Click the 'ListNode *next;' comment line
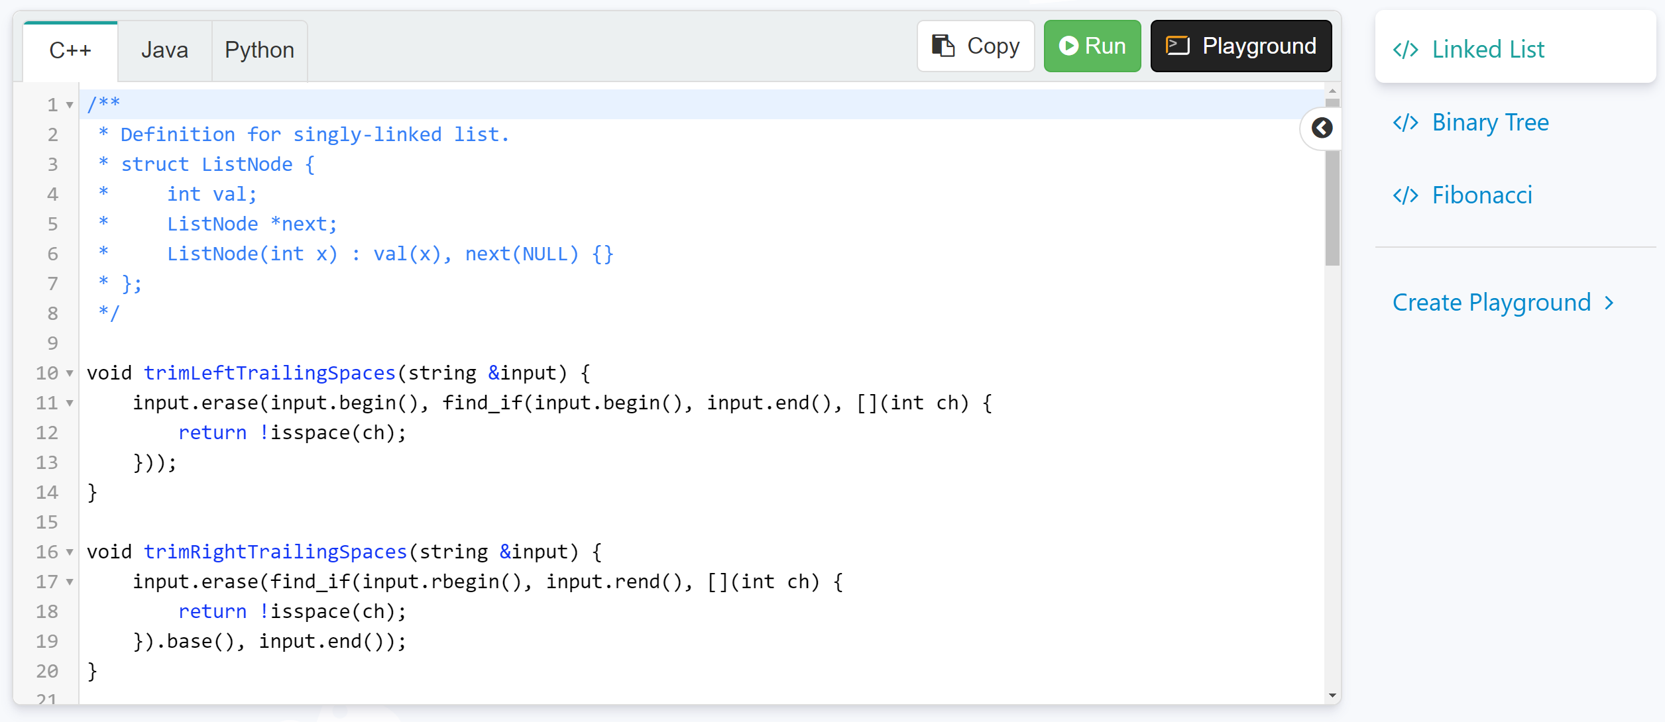Viewport: 1665px width, 722px height. point(252,224)
